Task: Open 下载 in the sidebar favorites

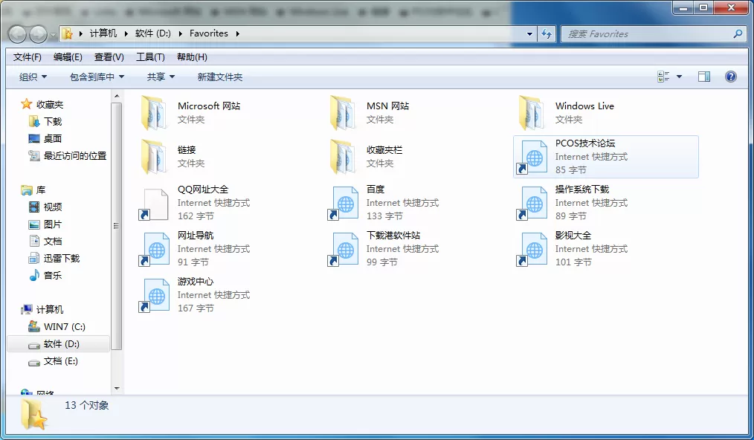Action: 53,122
